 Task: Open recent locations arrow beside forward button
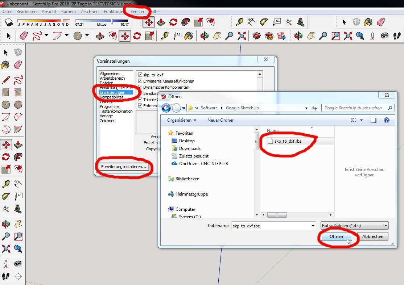[x=184, y=108]
